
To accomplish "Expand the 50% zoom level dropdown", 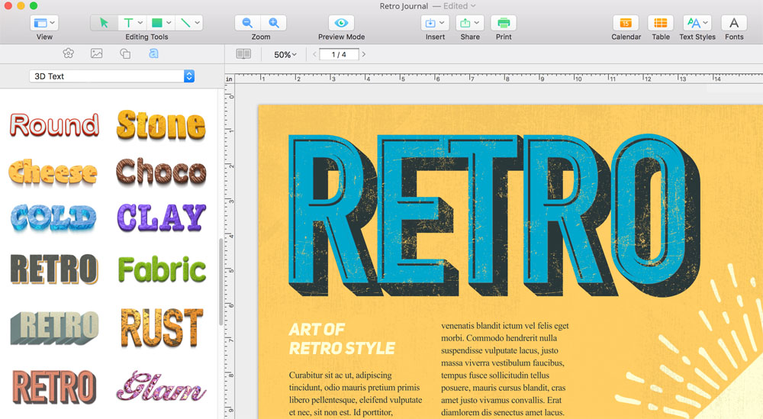I will click(285, 55).
